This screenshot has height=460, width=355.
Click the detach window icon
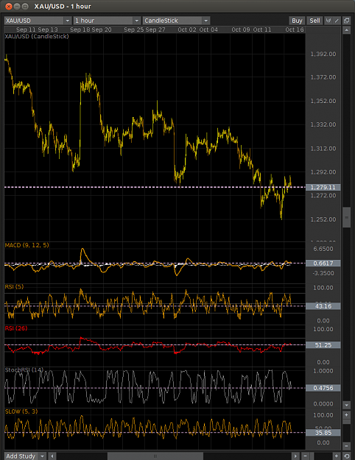[x=346, y=21]
